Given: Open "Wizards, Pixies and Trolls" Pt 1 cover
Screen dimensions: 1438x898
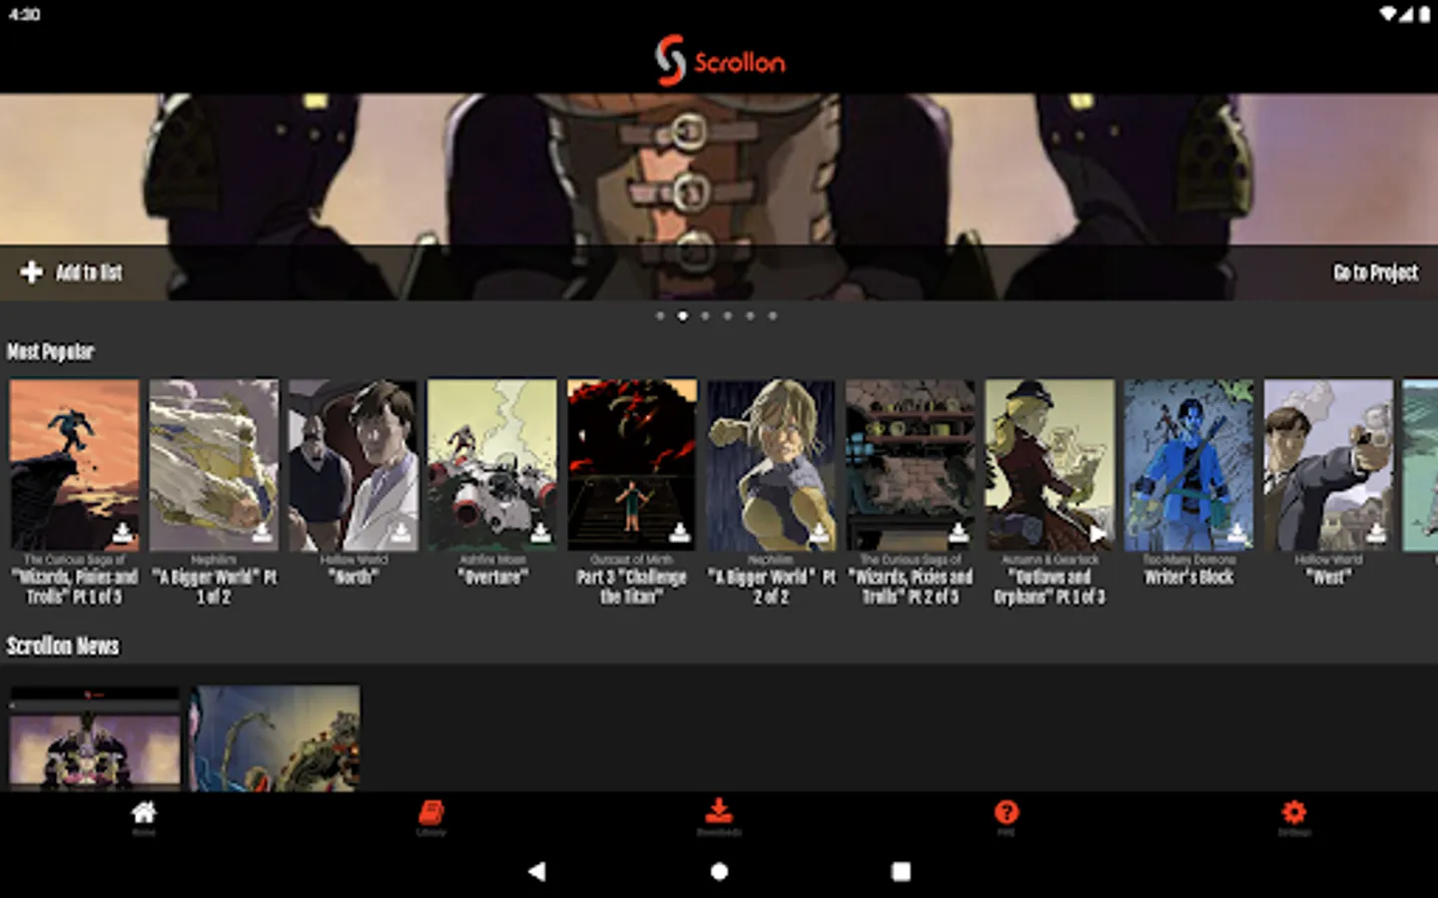Looking at the screenshot, I should click(x=75, y=465).
